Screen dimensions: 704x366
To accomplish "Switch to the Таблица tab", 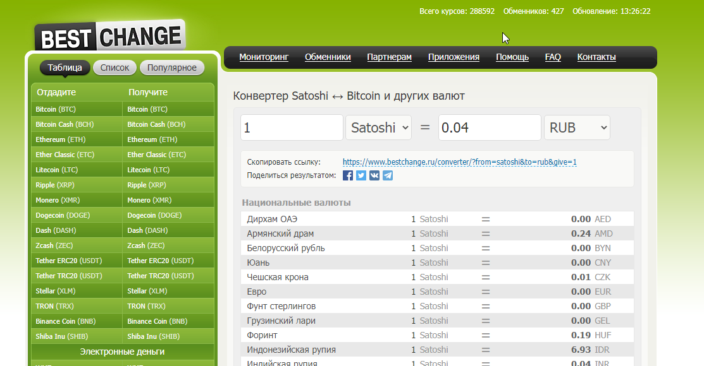I will click(x=65, y=68).
